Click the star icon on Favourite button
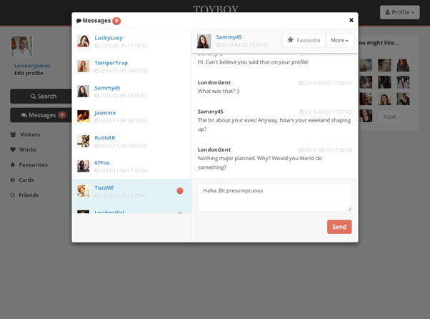 (290, 40)
